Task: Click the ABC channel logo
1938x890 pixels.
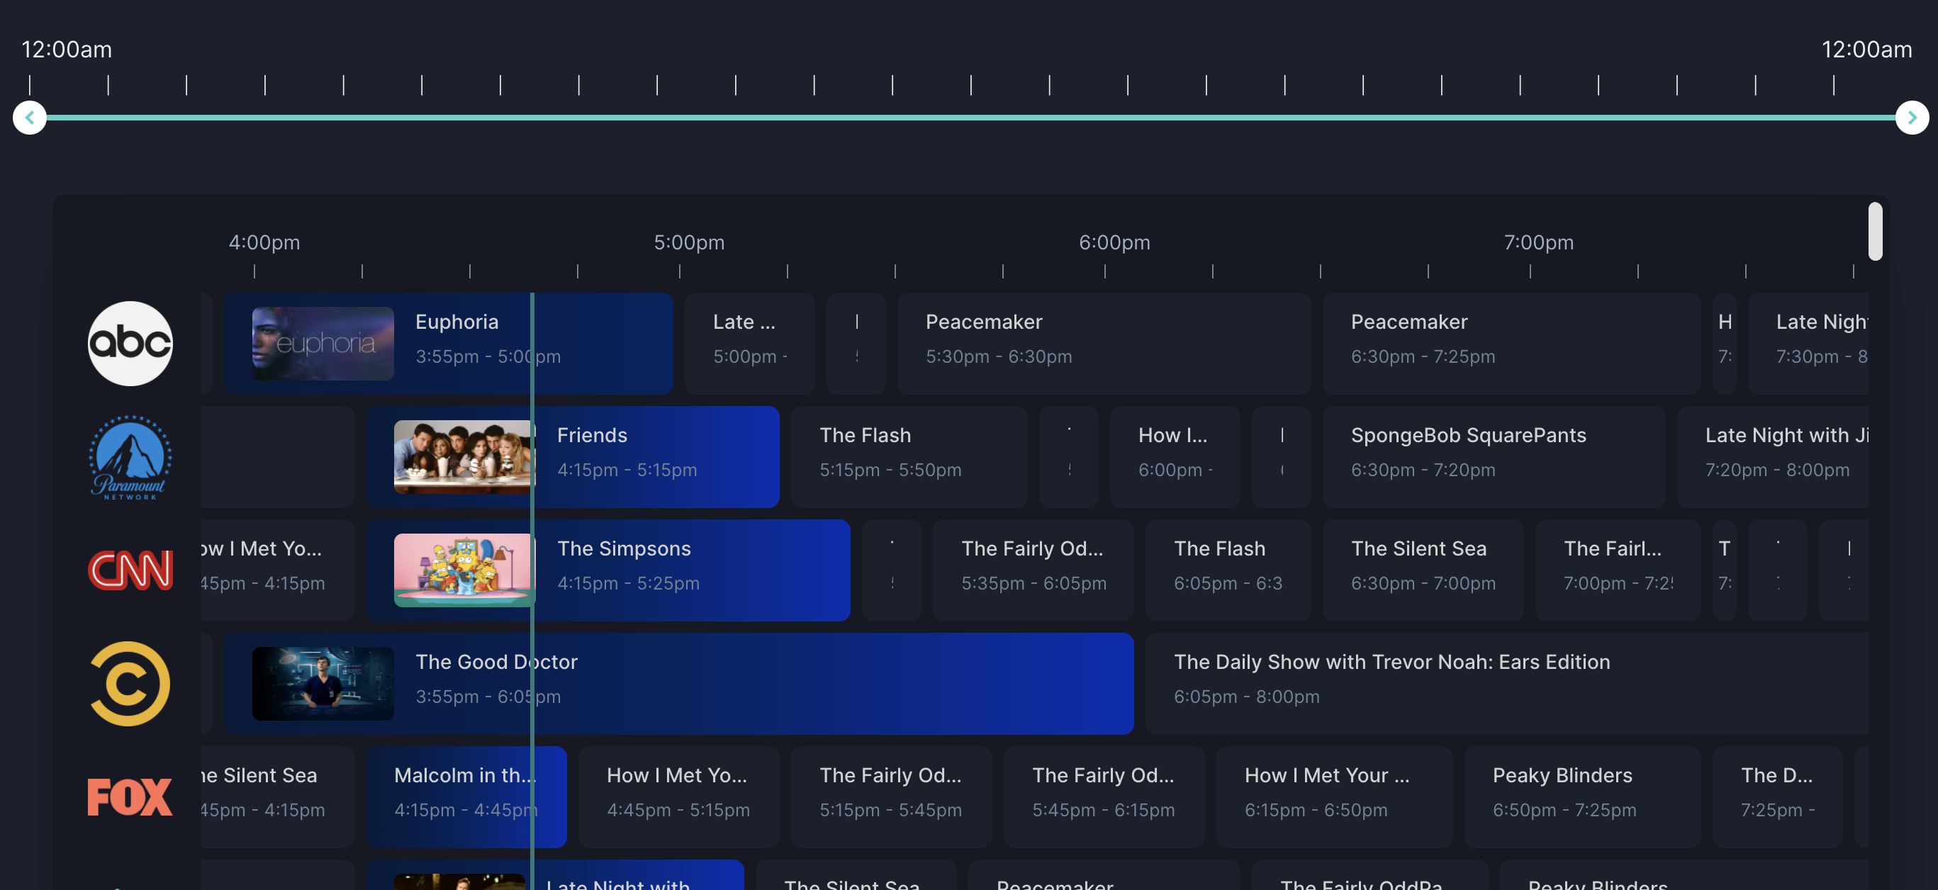Action: 130,344
